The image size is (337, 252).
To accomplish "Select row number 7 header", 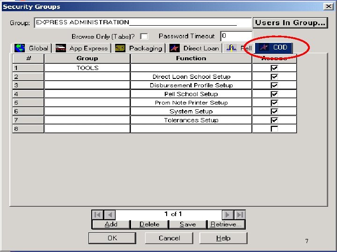I will coord(28,120).
